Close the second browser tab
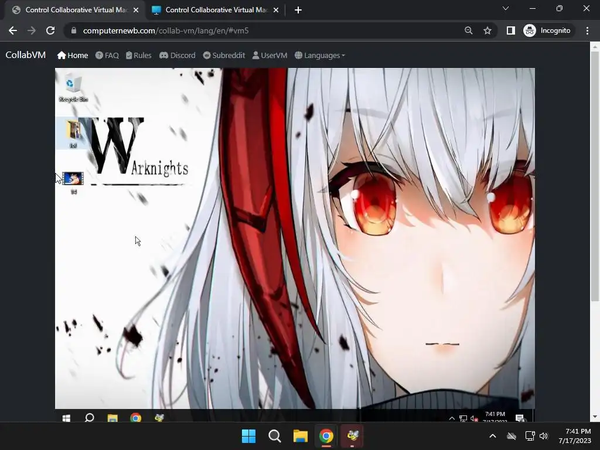600x450 pixels. pos(276,10)
